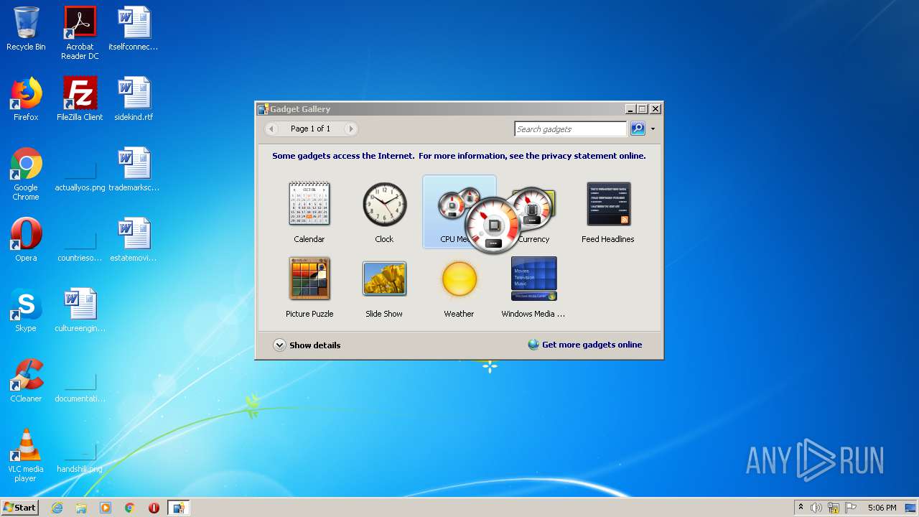Image resolution: width=919 pixels, height=517 pixels.
Task: Open the search options dropdown arrow
Action: tap(653, 129)
